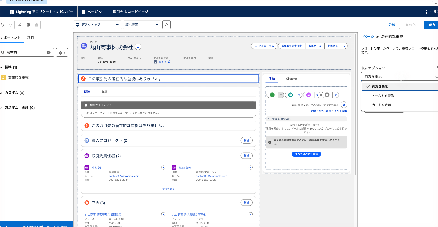Image resolution: width=438 pixels, height=227 pixels.
Task: Click the paste clipboard icon
Action: tap(36, 25)
